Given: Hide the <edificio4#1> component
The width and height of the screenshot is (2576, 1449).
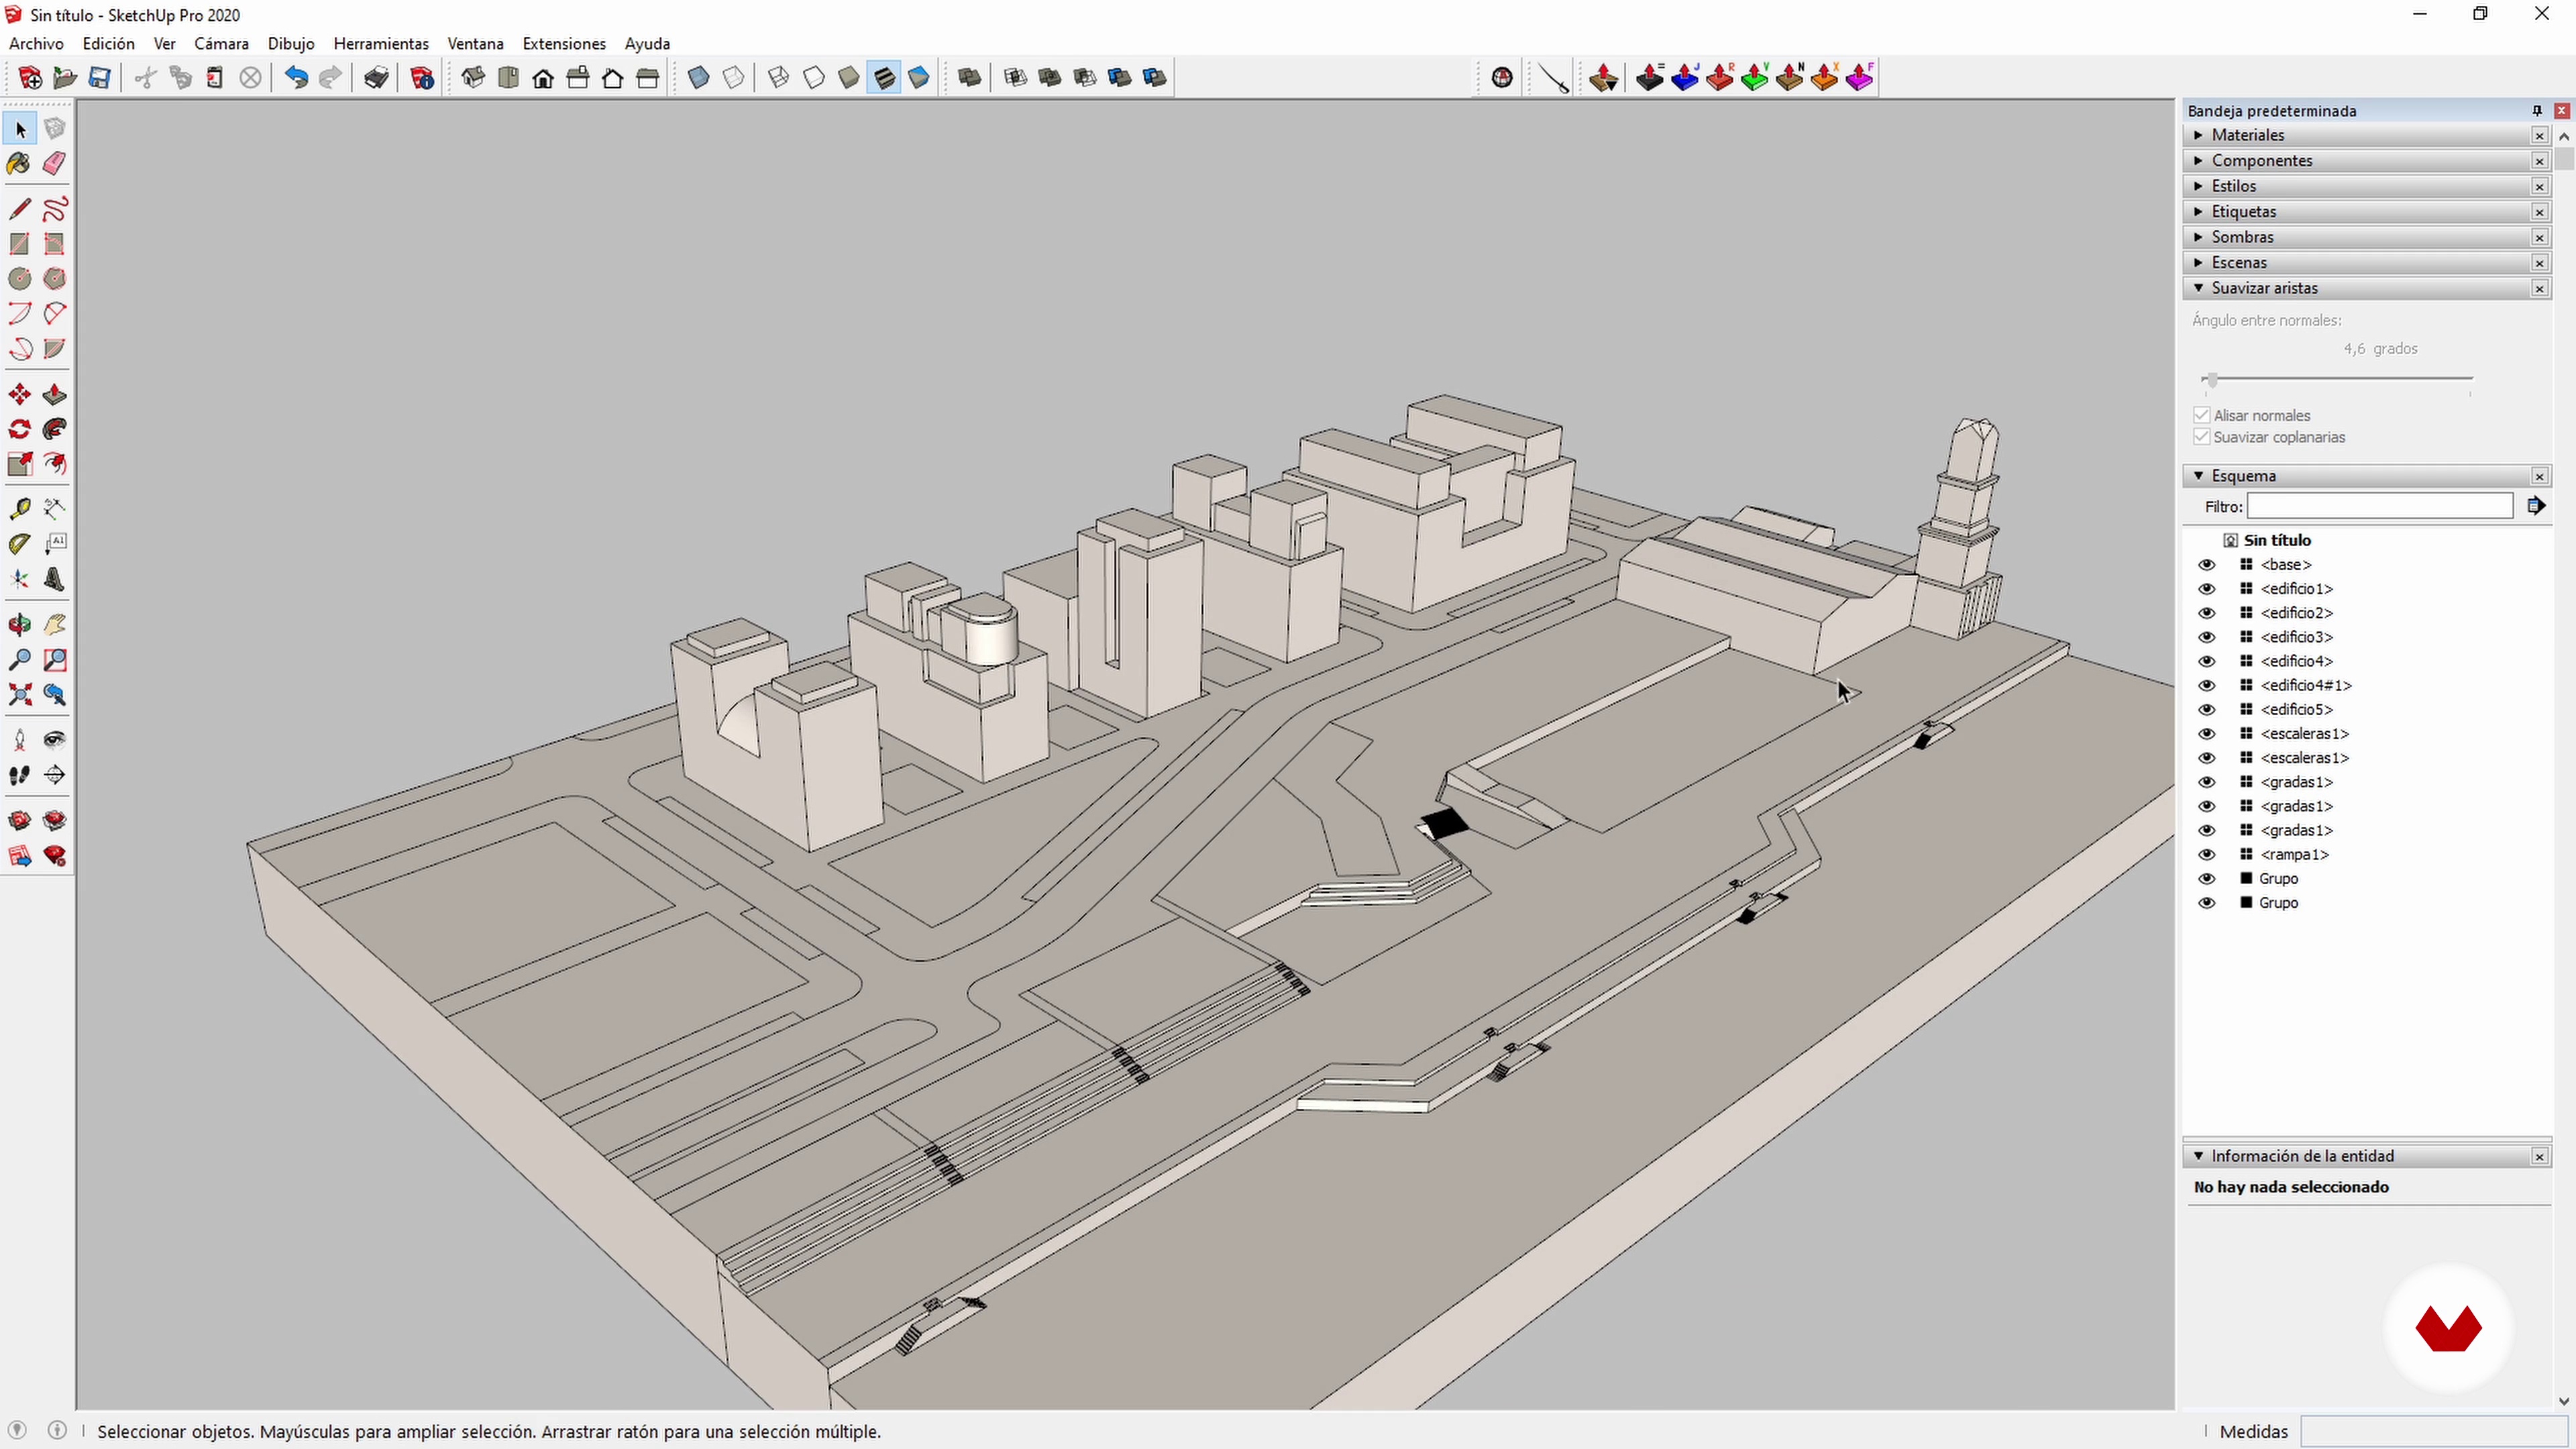Looking at the screenshot, I should pos(2207,686).
